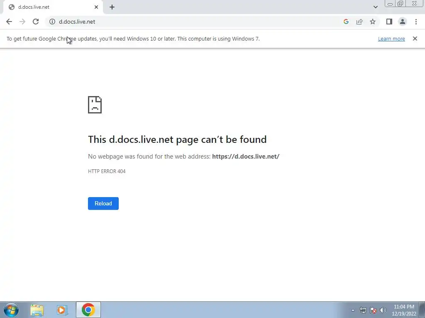Share this page icon

pyautogui.click(x=359, y=22)
